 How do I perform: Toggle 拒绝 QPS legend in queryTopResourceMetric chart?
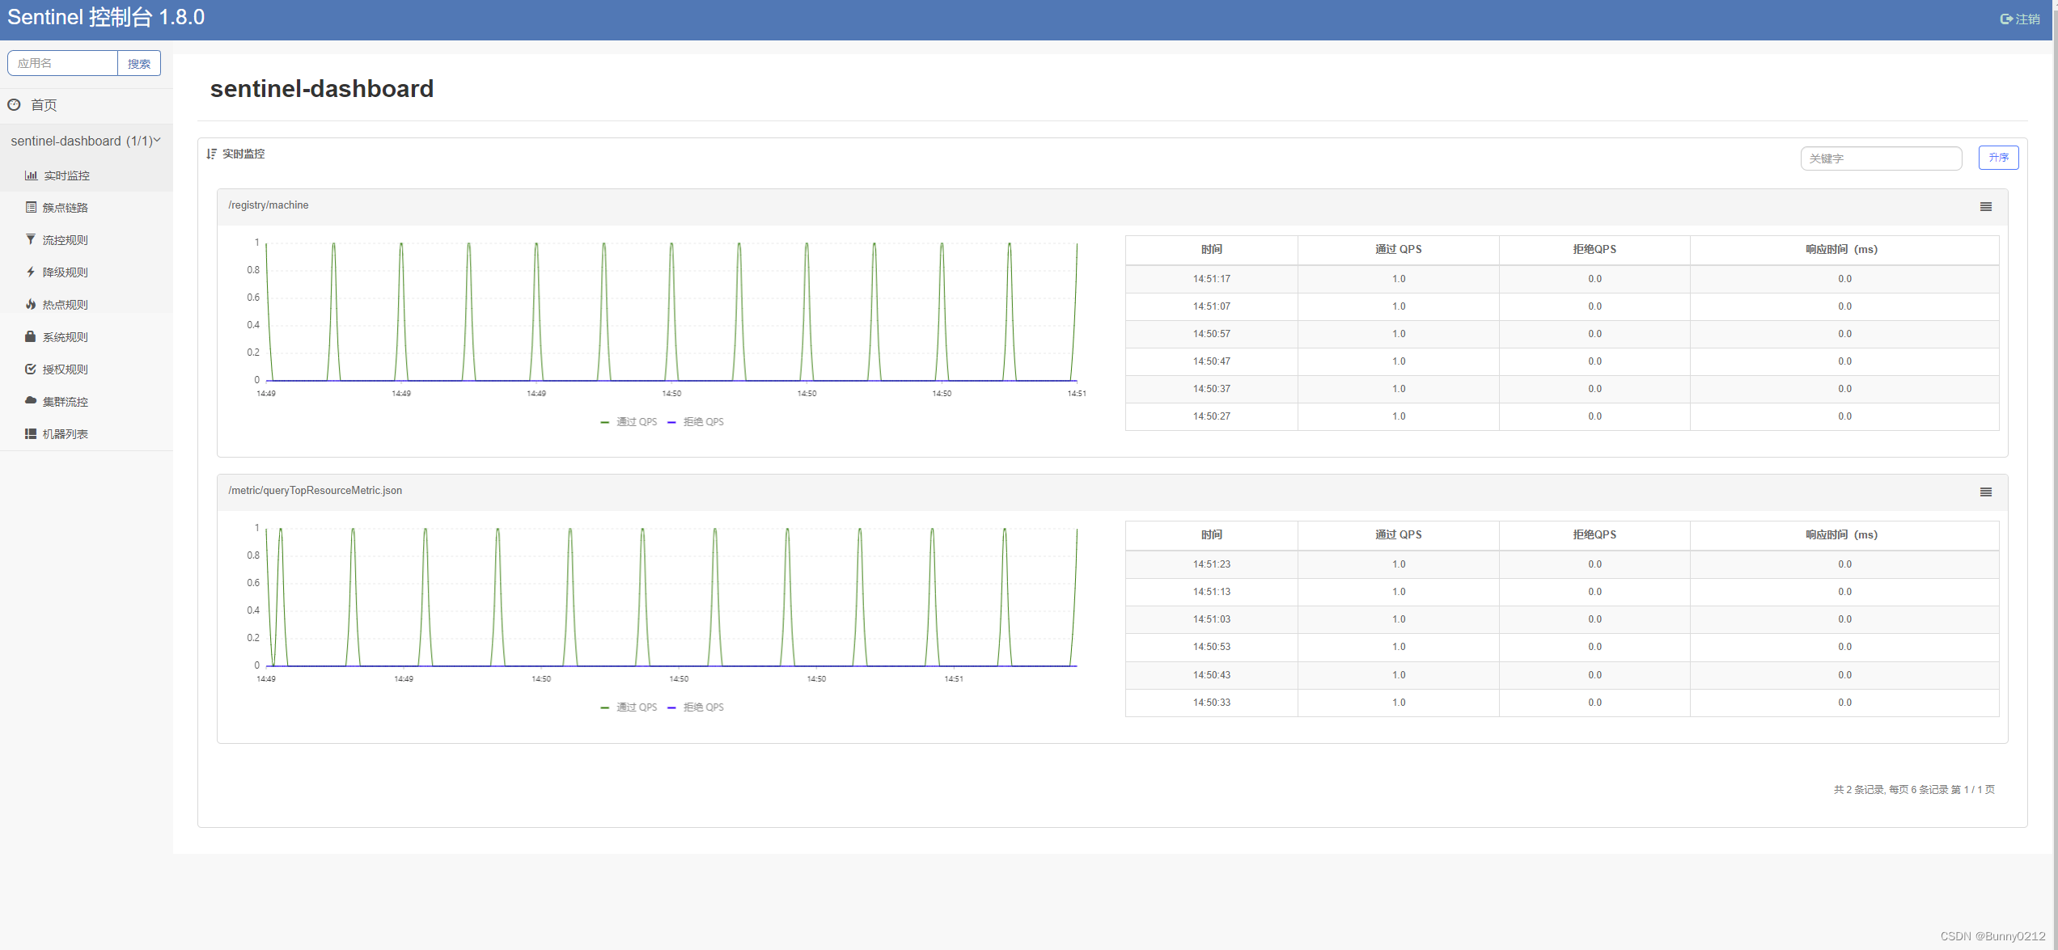[696, 707]
